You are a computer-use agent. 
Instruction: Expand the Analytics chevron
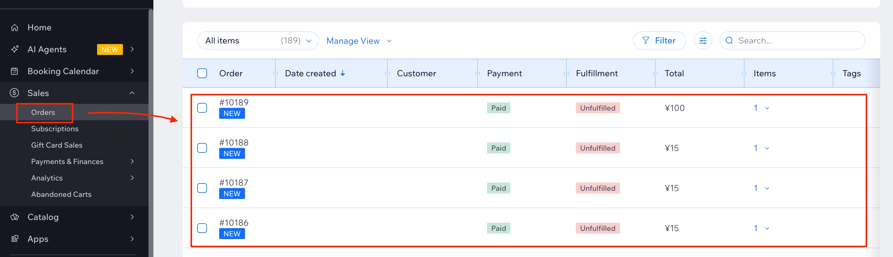[132, 178]
